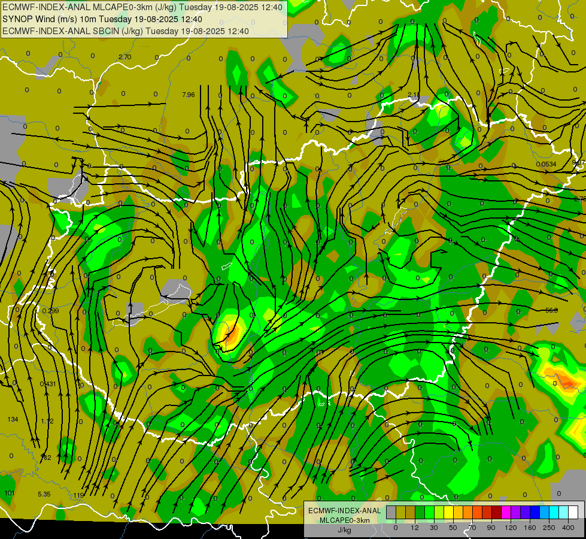
Task: Select the purple swatch after magenta
Action: click(516, 512)
